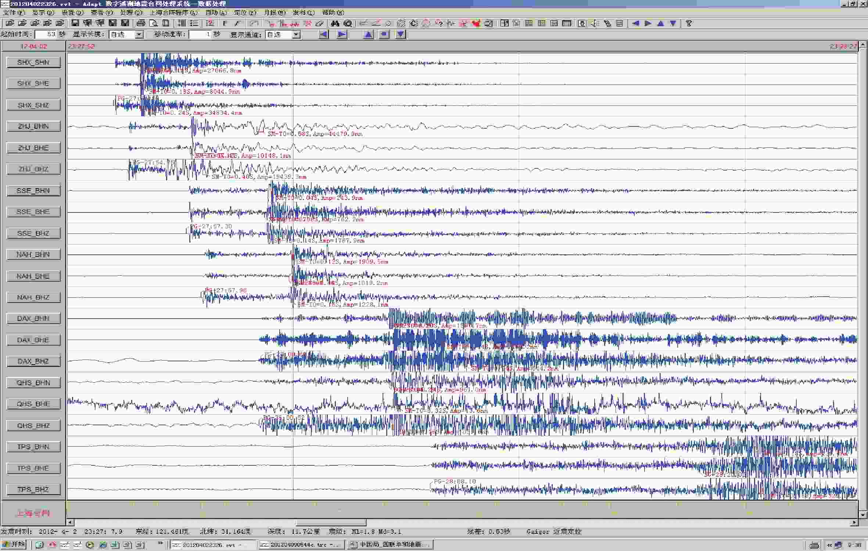This screenshot has height=551, width=868.
Task: Click the move-right button in second toolbar row
Action: point(342,35)
